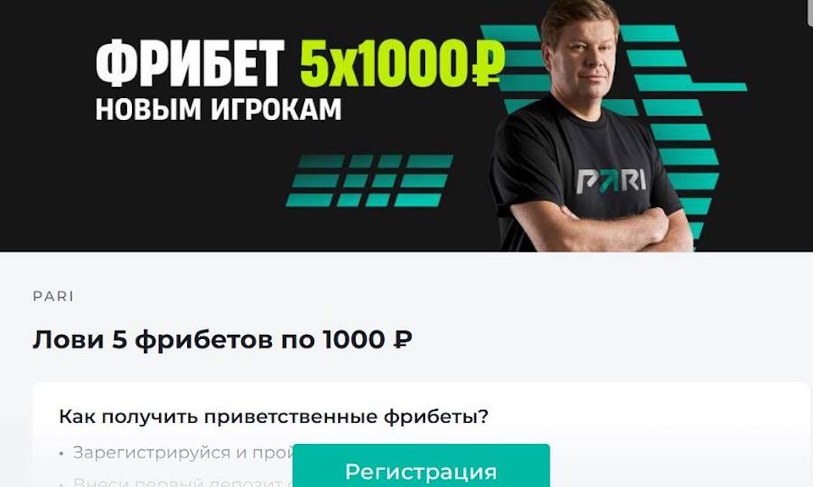813x487 pixels.
Task: Click the green Регистрация button
Action: (421, 465)
